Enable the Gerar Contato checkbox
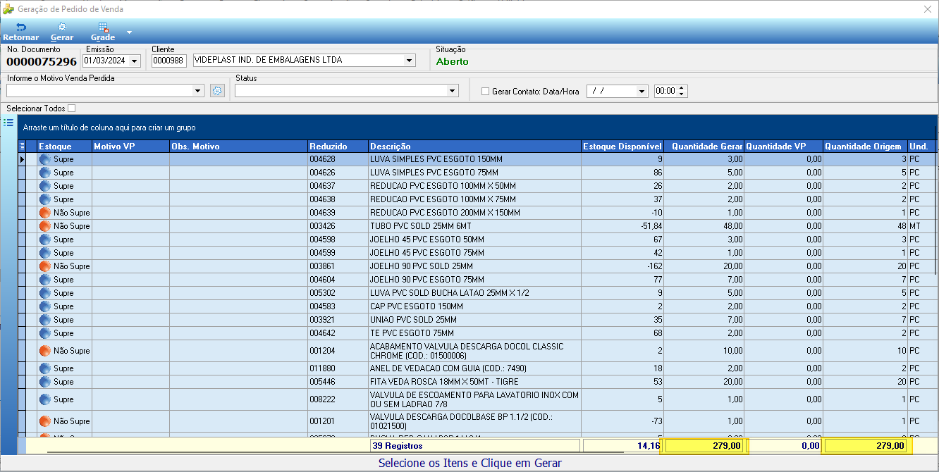The width and height of the screenshot is (939, 472). point(485,91)
